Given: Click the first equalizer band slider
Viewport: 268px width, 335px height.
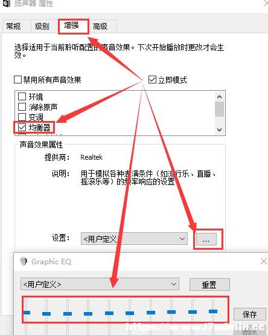Looking at the screenshot, I should (27, 313).
